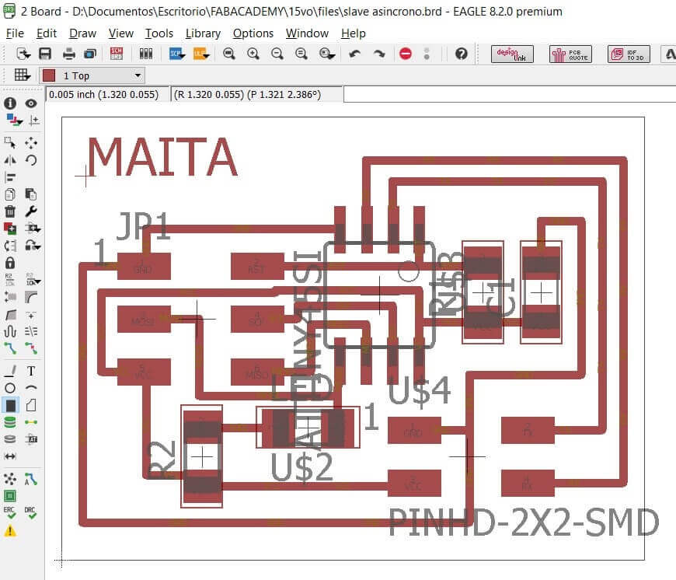676x580 pixels.
Task: Click the red Top layer color swatch
Action: (x=49, y=75)
